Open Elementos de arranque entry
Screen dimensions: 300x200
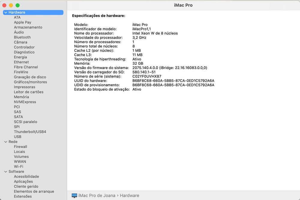34,191
